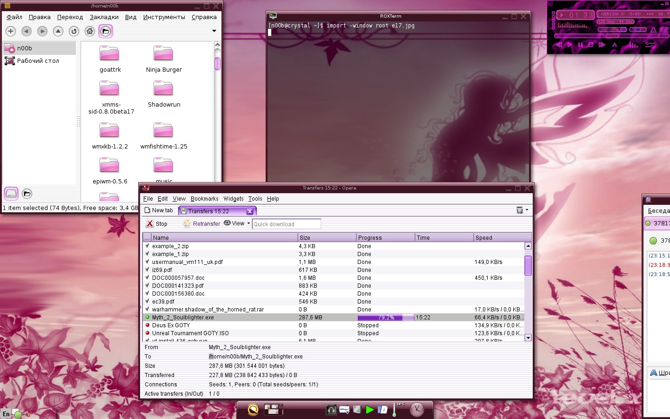
Task: Click the Quick download input field
Action: click(286, 224)
